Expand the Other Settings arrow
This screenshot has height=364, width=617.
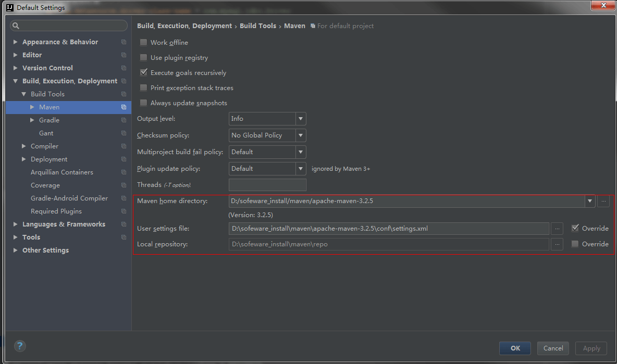click(x=15, y=250)
